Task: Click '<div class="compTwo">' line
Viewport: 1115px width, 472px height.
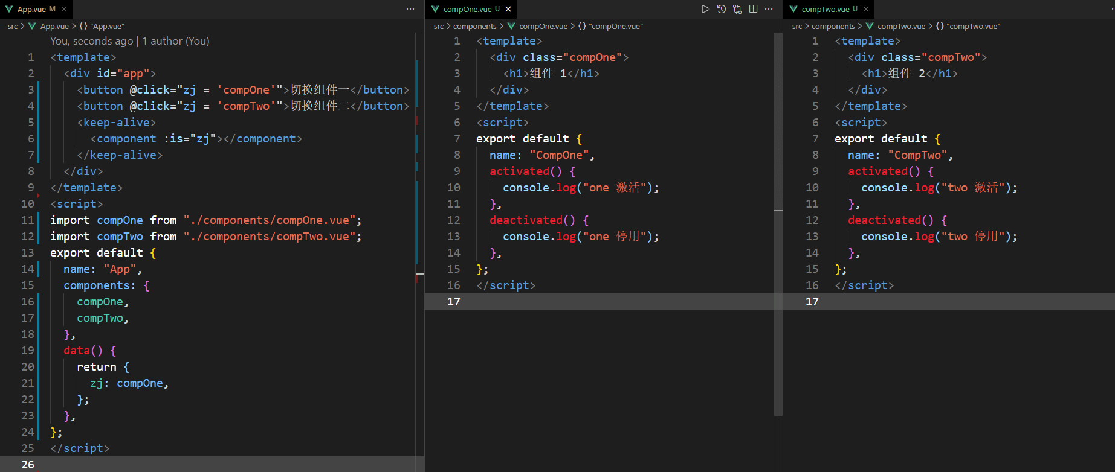Action: tap(917, 57)
